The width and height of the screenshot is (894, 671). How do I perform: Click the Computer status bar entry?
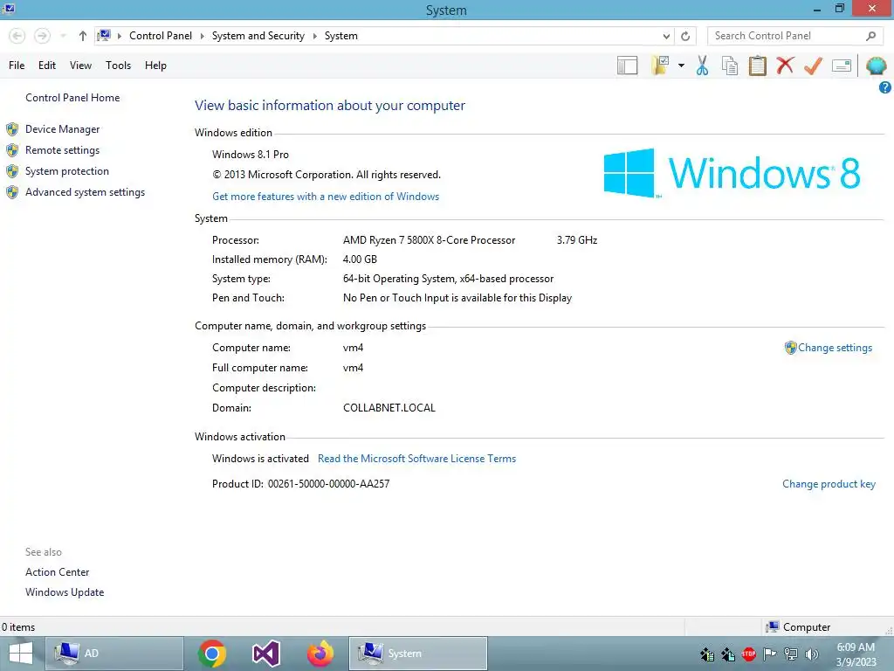pyautogui.click(x=799, y=627)
